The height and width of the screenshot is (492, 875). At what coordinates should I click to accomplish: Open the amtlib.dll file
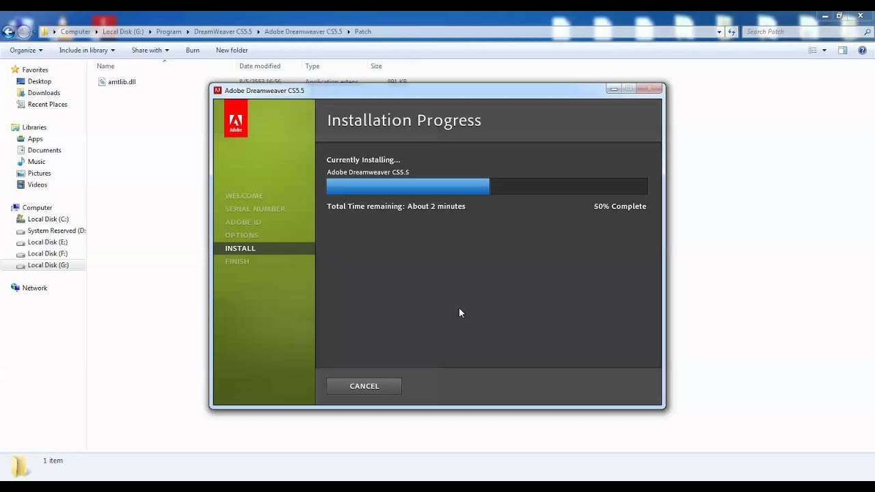click(x=122, y=82)
